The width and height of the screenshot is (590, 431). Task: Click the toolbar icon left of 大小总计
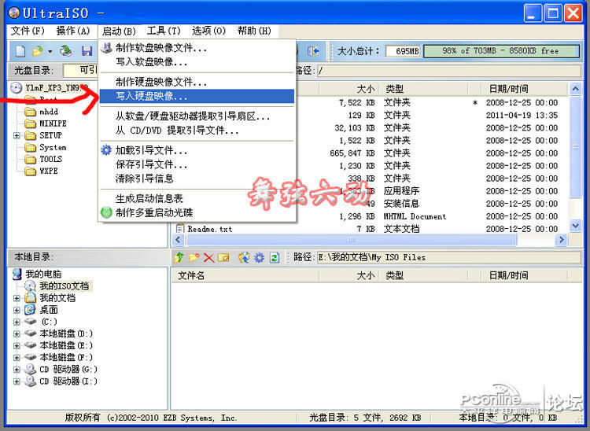tap(313, 51)
